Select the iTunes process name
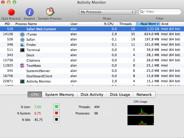This screenshot has height=138, width=184. click(32, 34)
